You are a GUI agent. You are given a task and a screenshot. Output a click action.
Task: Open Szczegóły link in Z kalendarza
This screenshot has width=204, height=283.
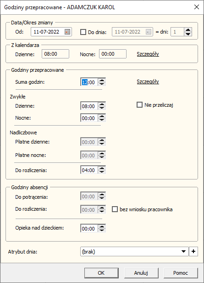click(x=148, y=54)
